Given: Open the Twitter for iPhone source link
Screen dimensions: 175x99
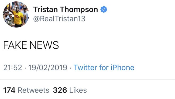Looking at the screenshot, I should click(104, 67).
